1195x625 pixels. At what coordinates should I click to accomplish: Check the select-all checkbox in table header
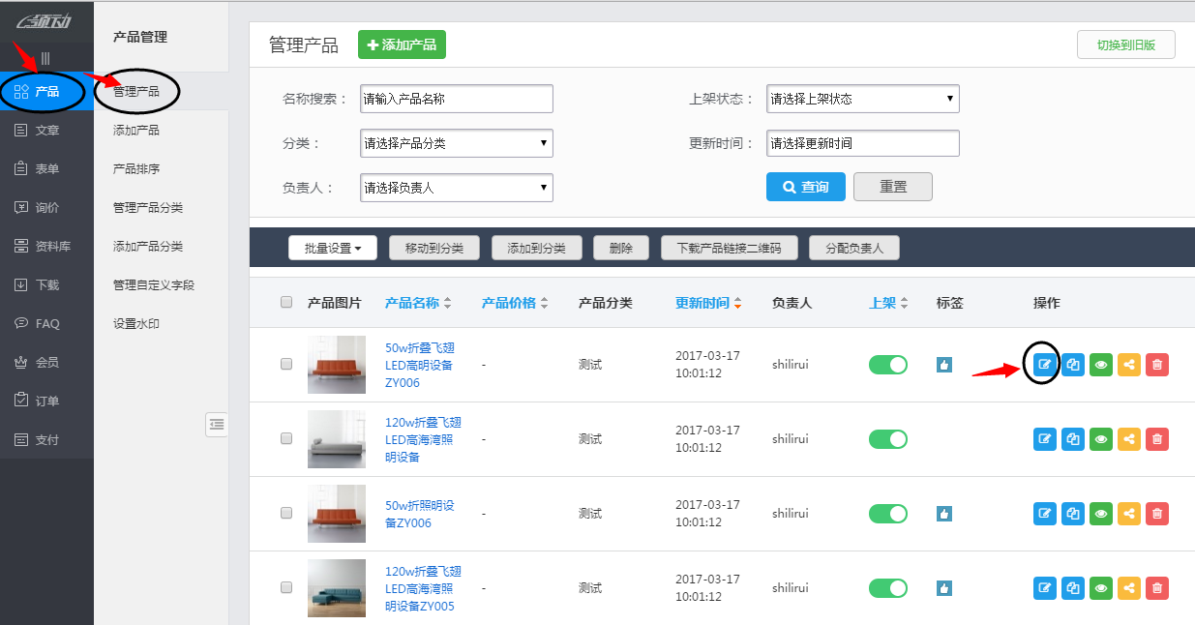(286, 302)
